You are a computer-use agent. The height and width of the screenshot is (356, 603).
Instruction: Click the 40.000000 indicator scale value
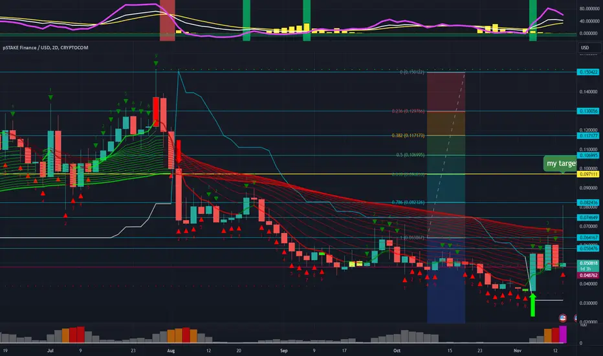click(x=588, y=21)
